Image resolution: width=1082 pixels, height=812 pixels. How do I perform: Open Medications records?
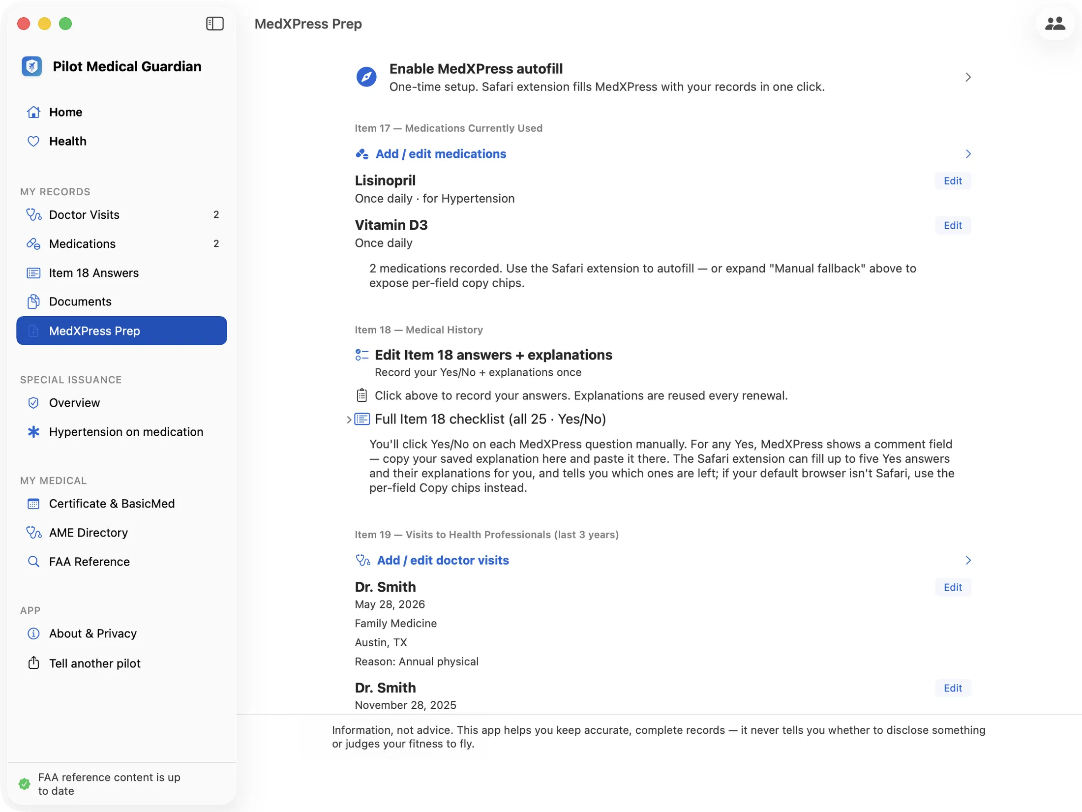pos(121,244)
